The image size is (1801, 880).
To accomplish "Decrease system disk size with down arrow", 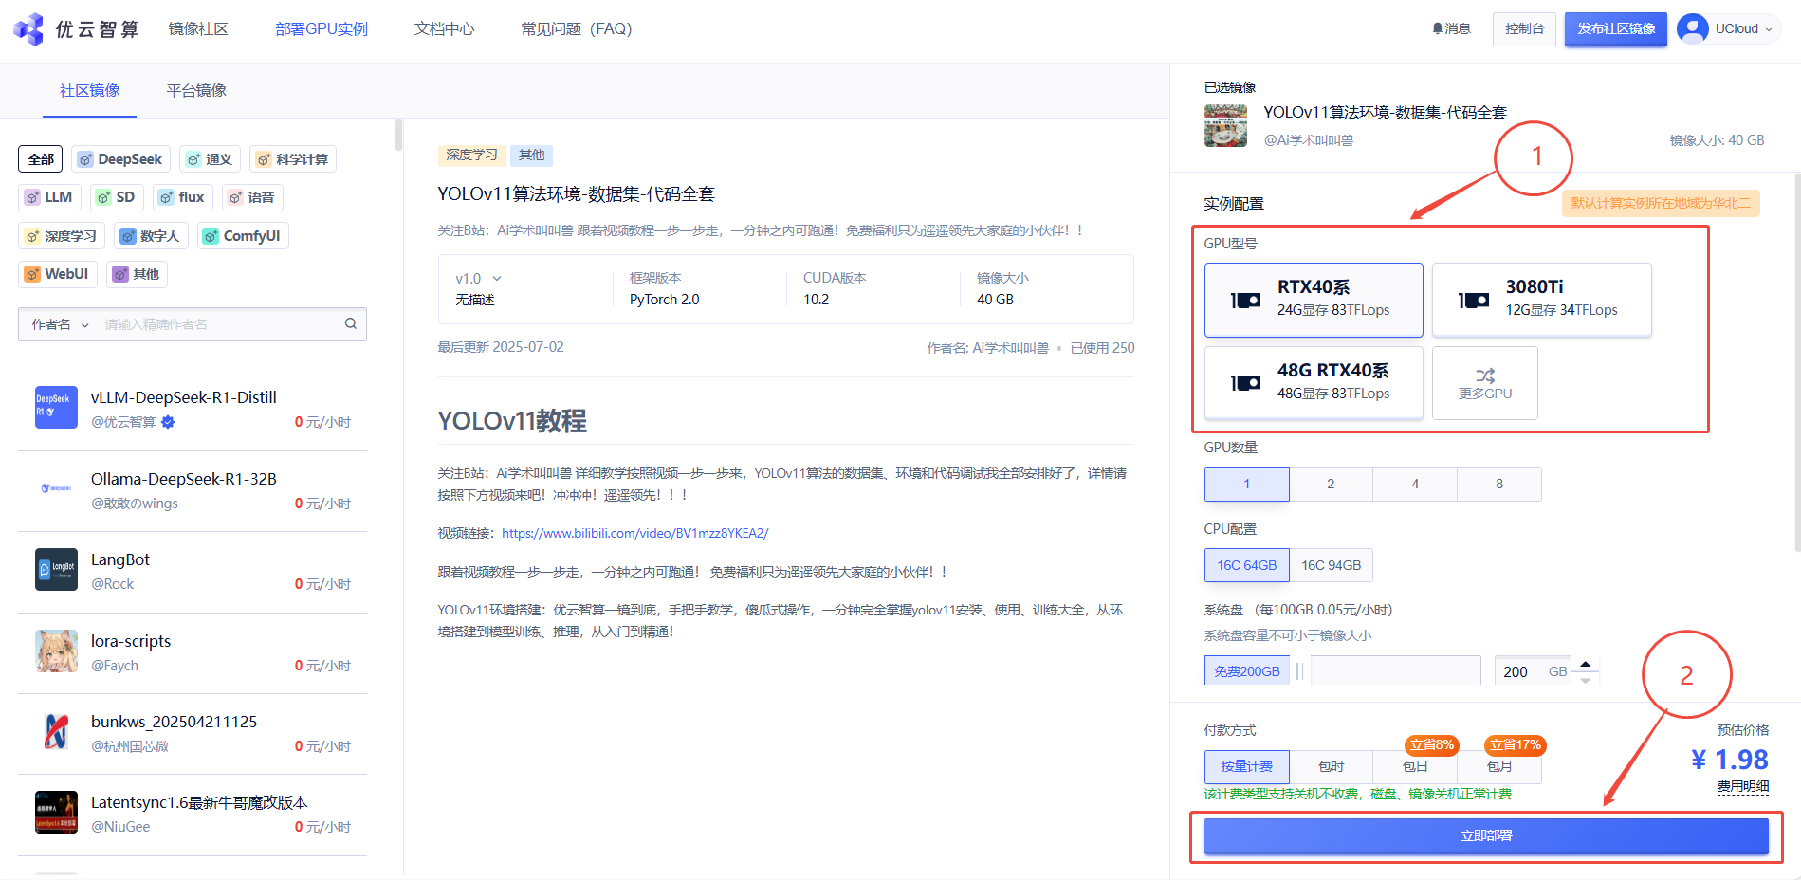I will pos(1585,680).
